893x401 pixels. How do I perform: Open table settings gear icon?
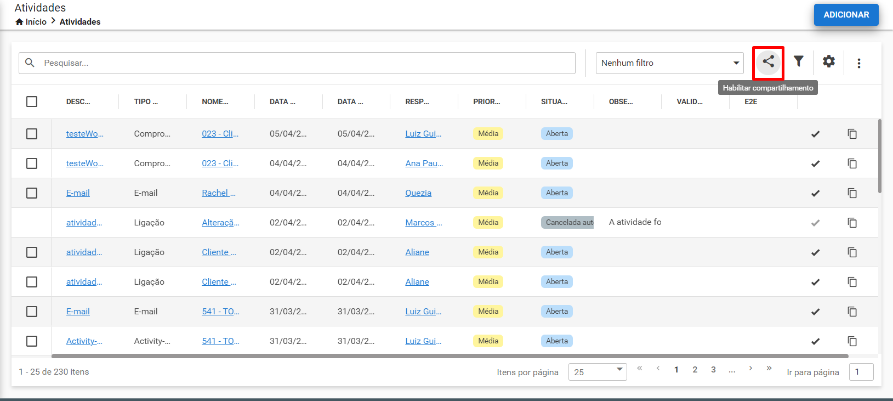coord(829,61)
